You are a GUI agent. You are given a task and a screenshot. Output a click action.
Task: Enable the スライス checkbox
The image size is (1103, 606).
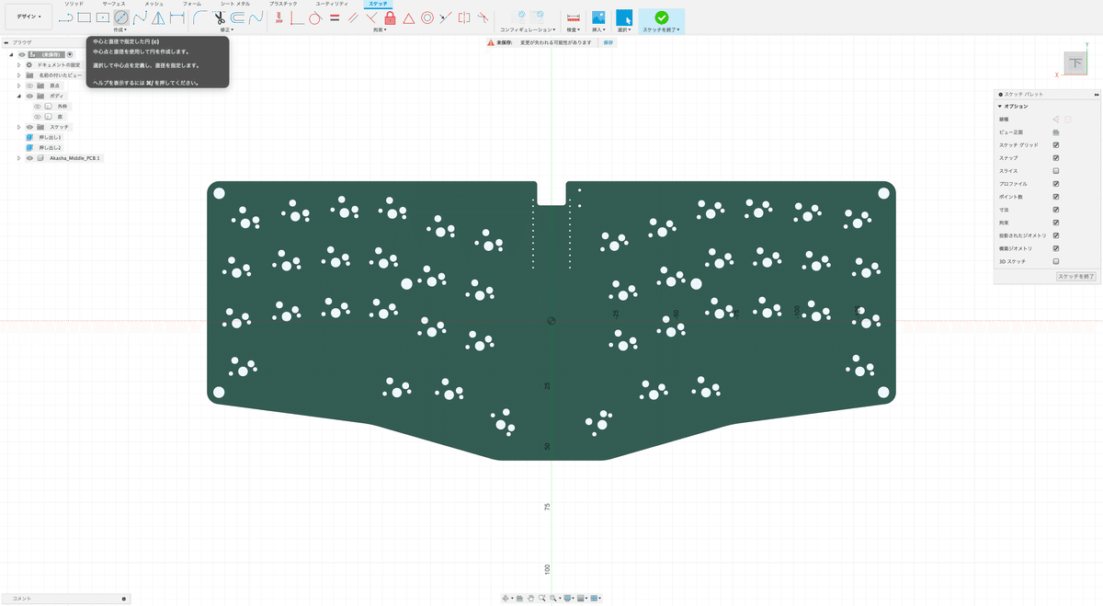[1056, 171]
